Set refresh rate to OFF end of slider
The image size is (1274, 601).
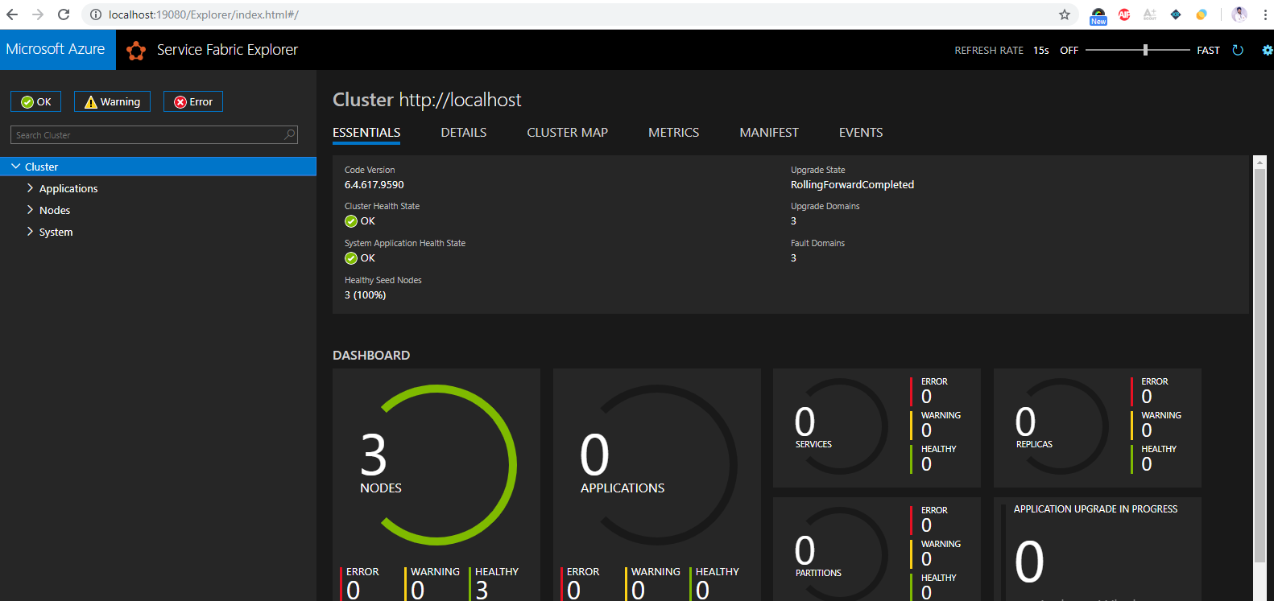pyautogui.click(x=1069, y=50)
